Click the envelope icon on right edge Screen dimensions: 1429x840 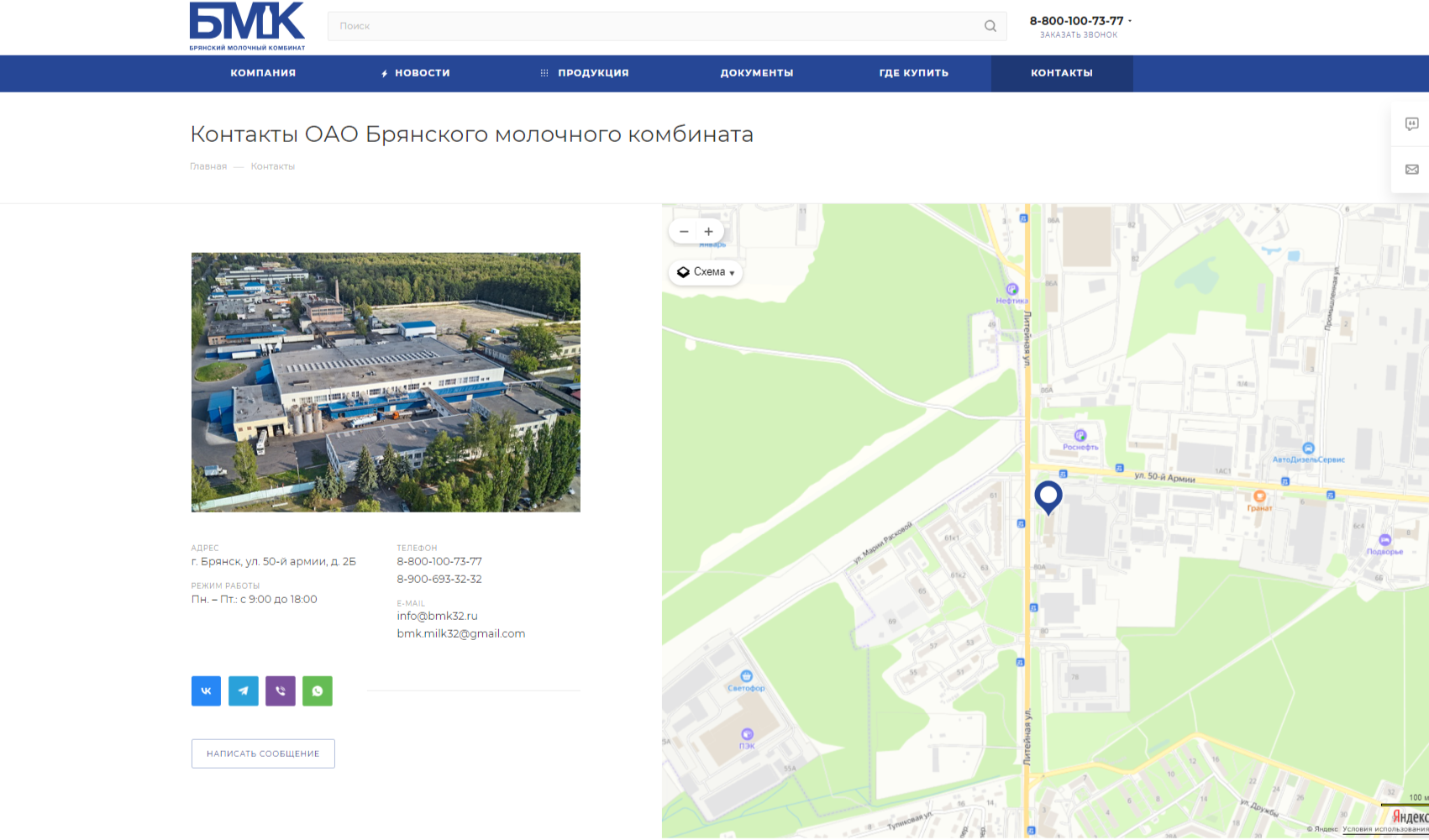click(1411, 170)
